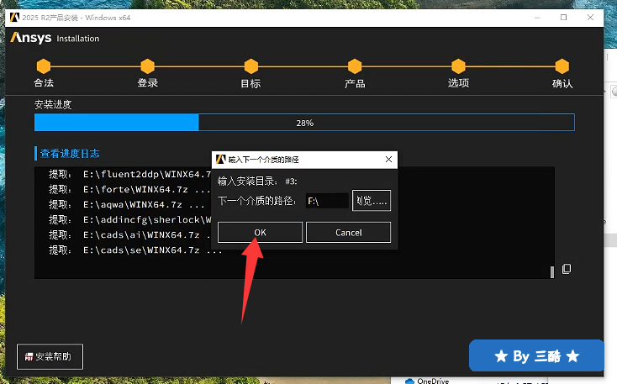The width and height of the screenshot is (617, 384).
Task: Edit the next media path field F:\
Action: click(327, 201)
